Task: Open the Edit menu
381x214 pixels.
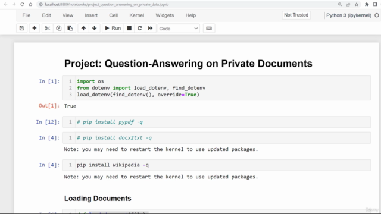Action: [x=46, y=15]
